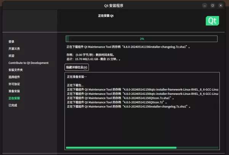Click the QtIcon.7z.sha1 log line

click(121, 98)
